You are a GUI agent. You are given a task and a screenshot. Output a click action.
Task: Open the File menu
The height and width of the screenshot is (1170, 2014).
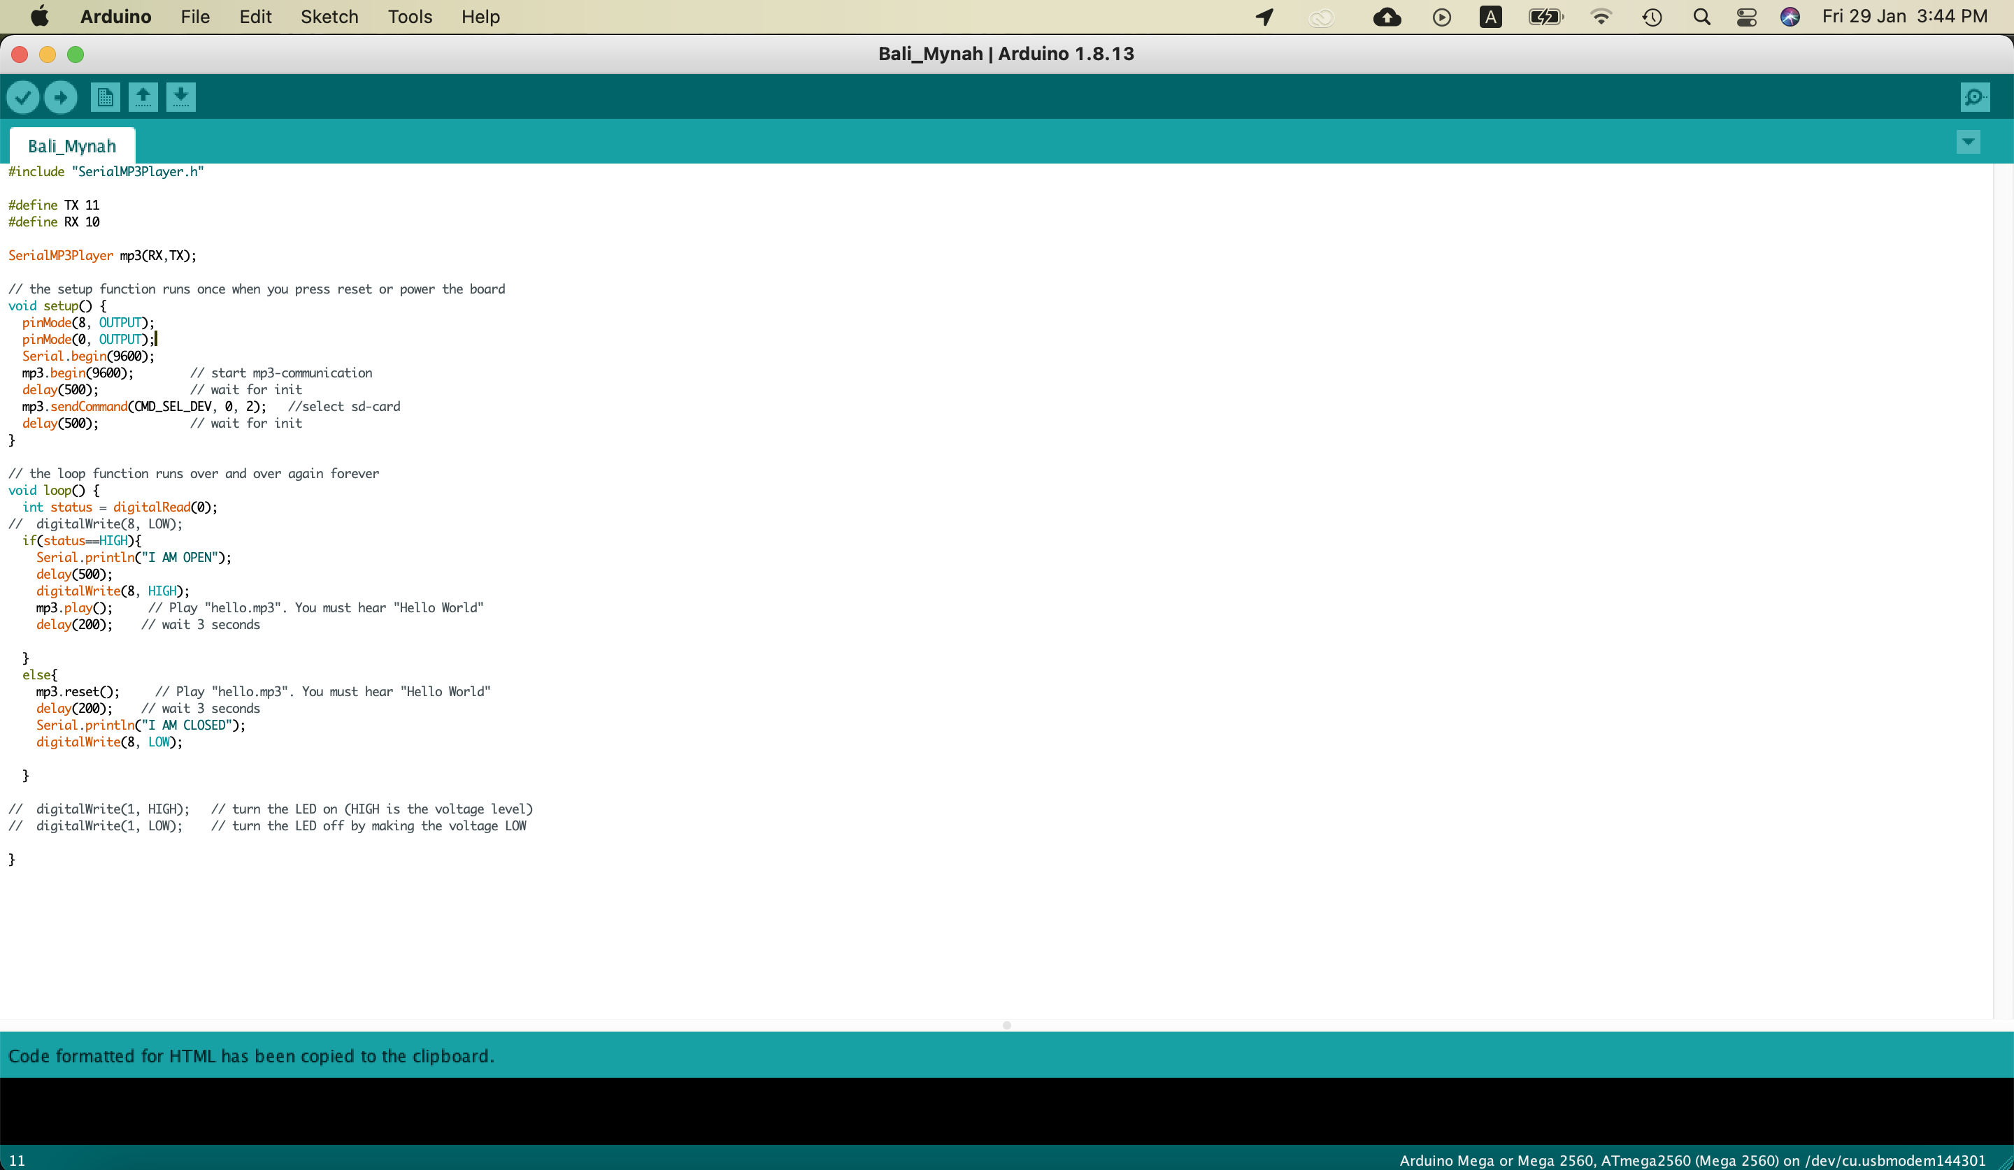point(195,16)
